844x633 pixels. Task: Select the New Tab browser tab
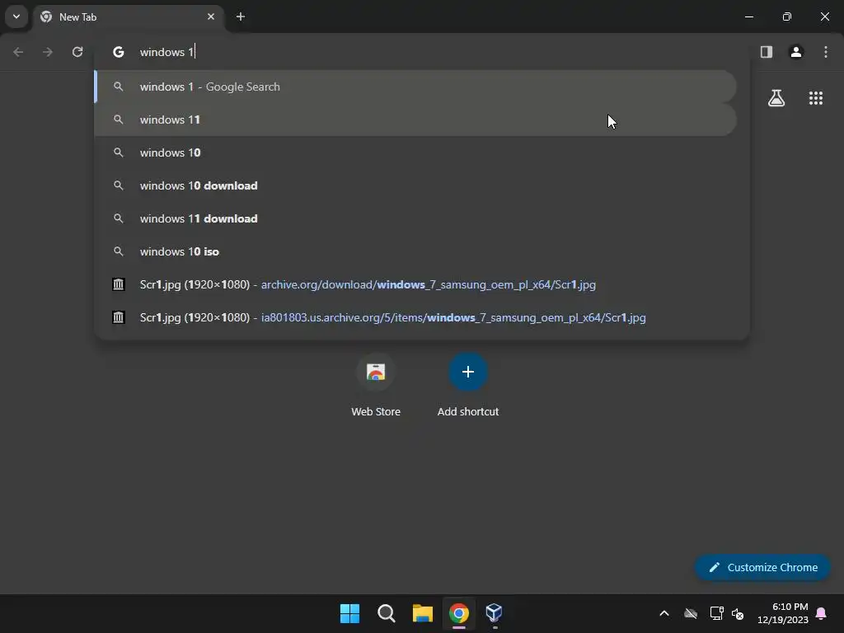click(129, 17)
